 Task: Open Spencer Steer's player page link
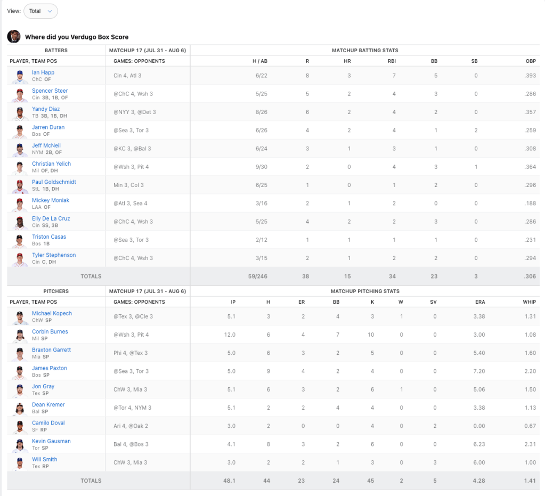pyautogui.click(x=50, y=91)
